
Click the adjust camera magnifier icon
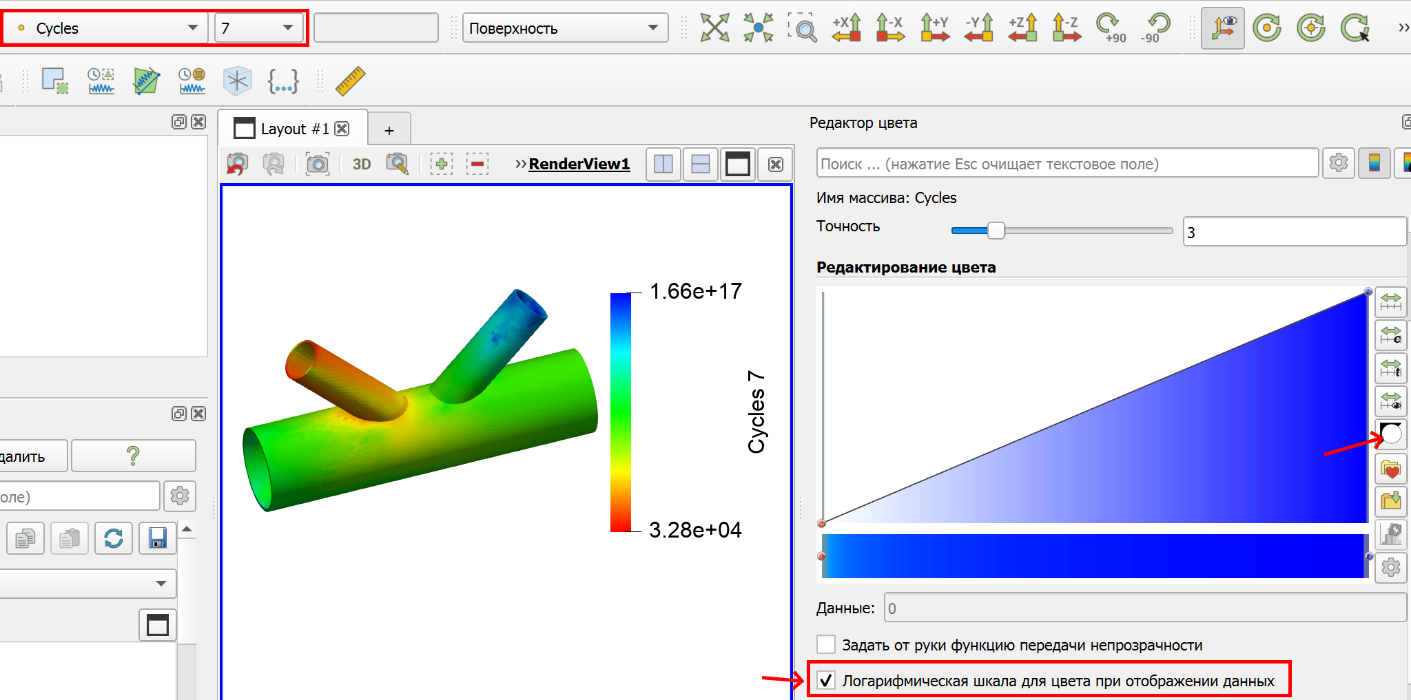398,165
